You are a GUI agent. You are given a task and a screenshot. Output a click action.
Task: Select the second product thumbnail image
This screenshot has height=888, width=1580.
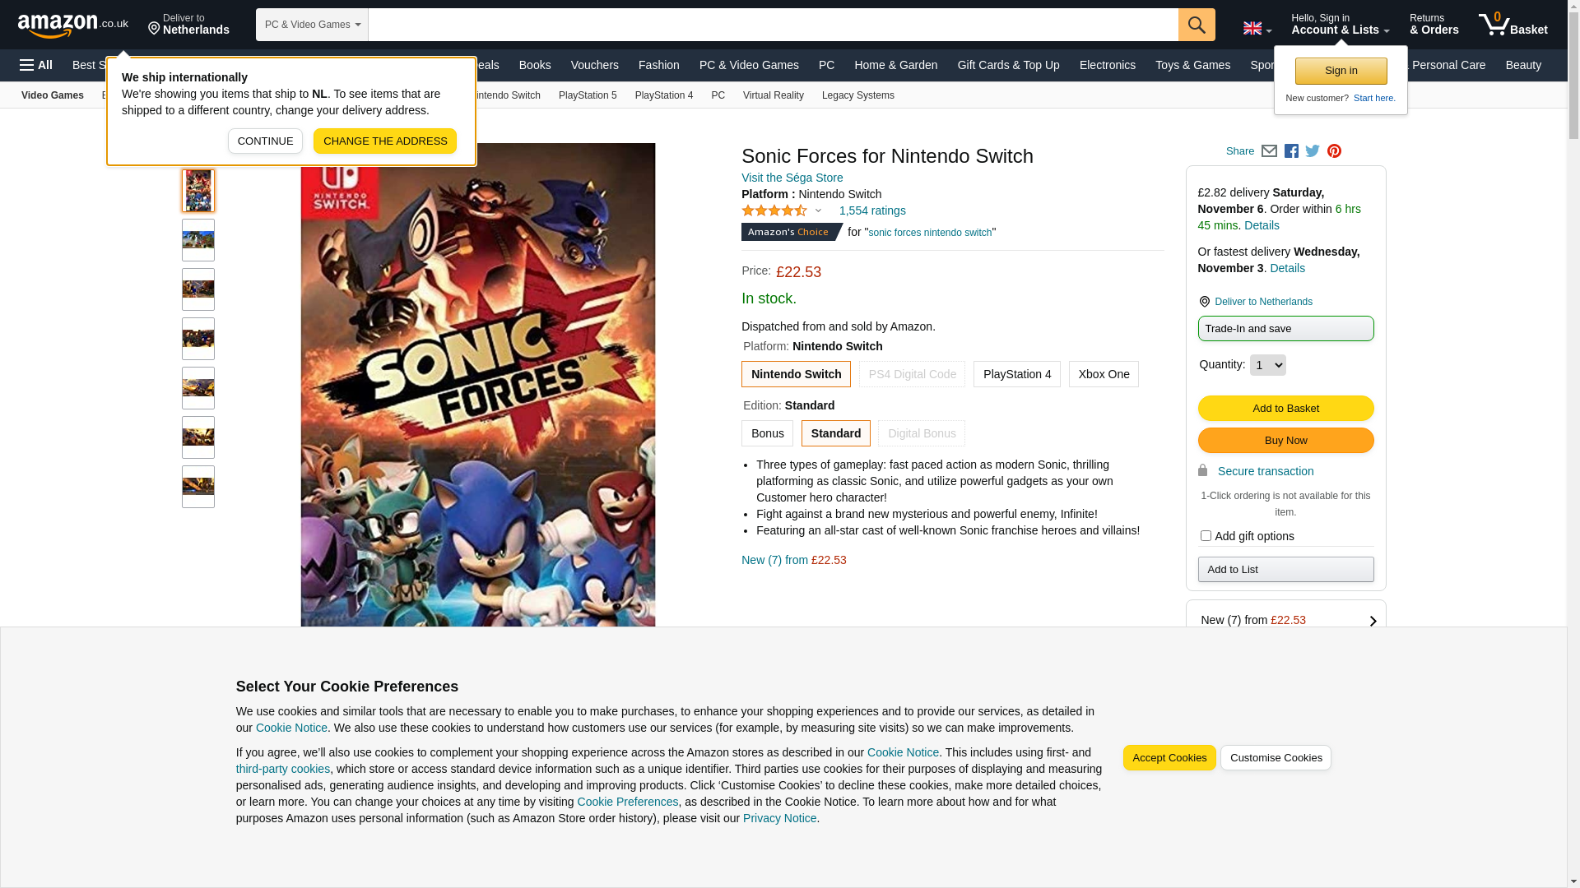click(x=198, y=240)
